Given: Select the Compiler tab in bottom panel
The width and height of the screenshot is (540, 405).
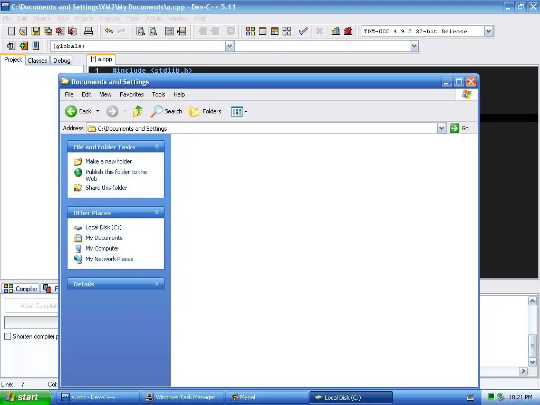Looking at the screenshot, I should coord(21,288).
